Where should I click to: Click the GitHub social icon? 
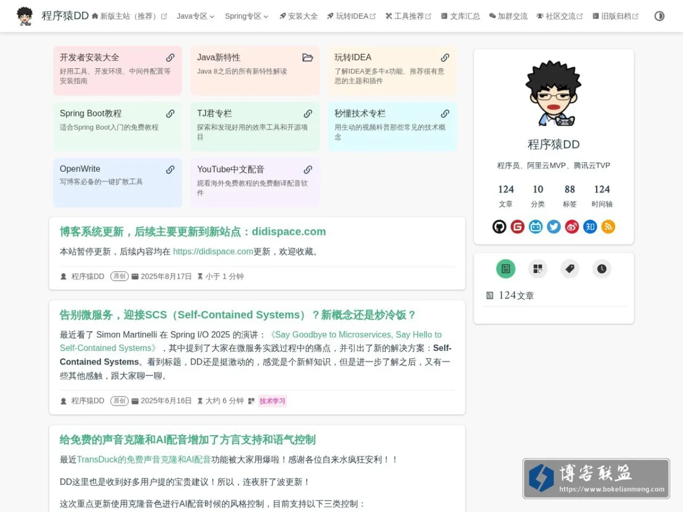(499, 227)
